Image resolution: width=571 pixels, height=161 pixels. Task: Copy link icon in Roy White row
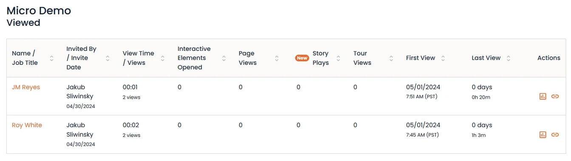[x=555, y=135]
